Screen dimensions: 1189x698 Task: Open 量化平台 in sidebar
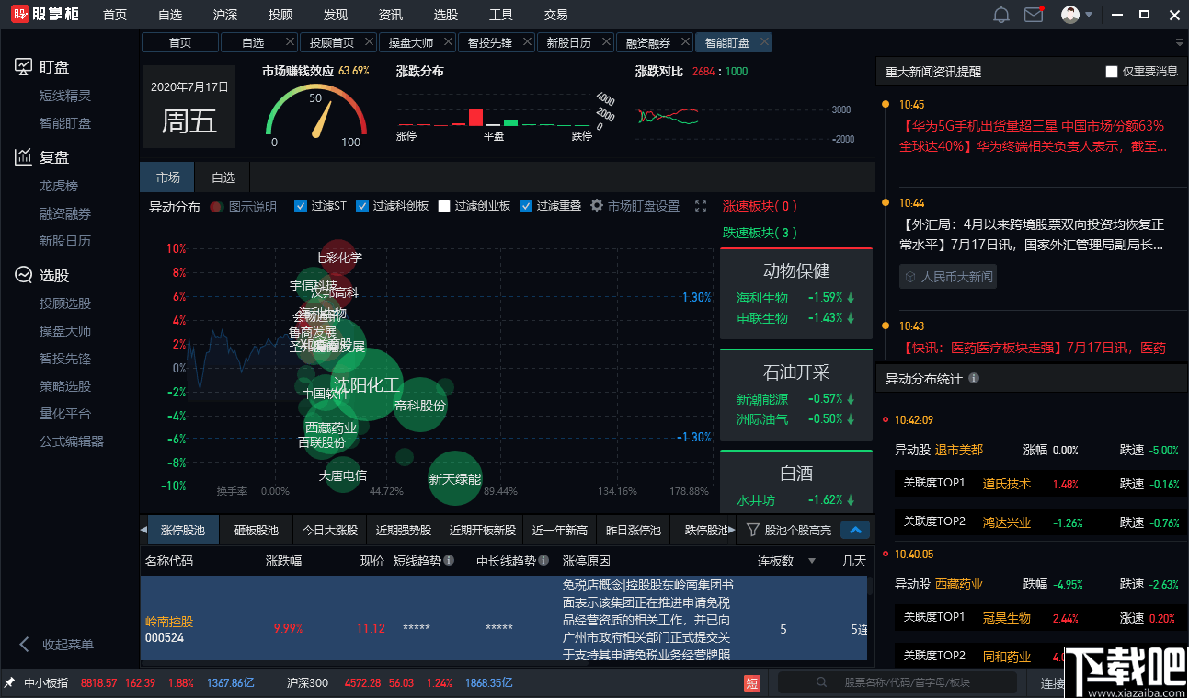(x=65, y=414)
